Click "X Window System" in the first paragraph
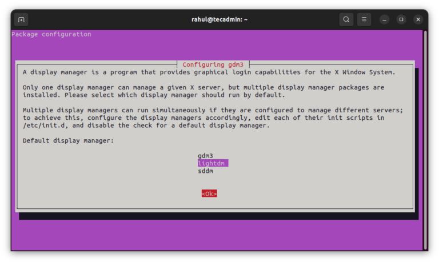The height and width of the screenshot is (263, 439). [x=365, y=72]
